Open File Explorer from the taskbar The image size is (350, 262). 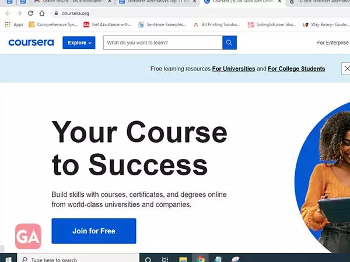pos(183,259)
